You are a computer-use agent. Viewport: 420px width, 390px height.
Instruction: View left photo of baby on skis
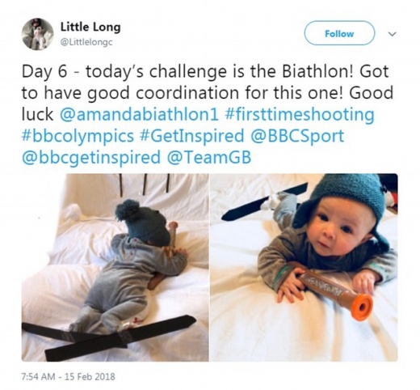coord(115,267)
